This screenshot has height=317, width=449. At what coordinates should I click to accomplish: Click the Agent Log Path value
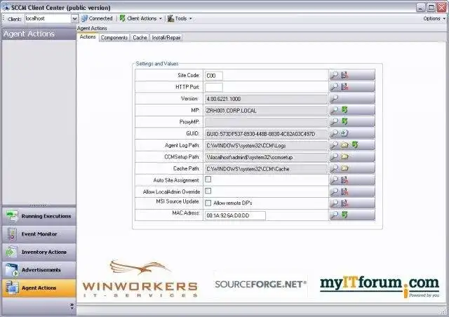[266, 145]
